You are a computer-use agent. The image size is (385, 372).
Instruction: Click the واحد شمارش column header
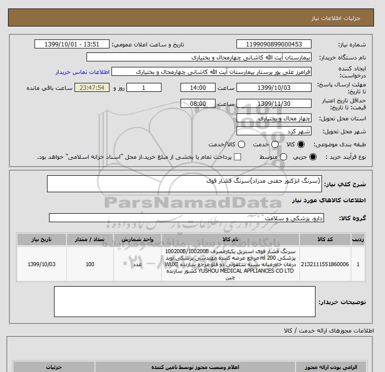point(137,240)
